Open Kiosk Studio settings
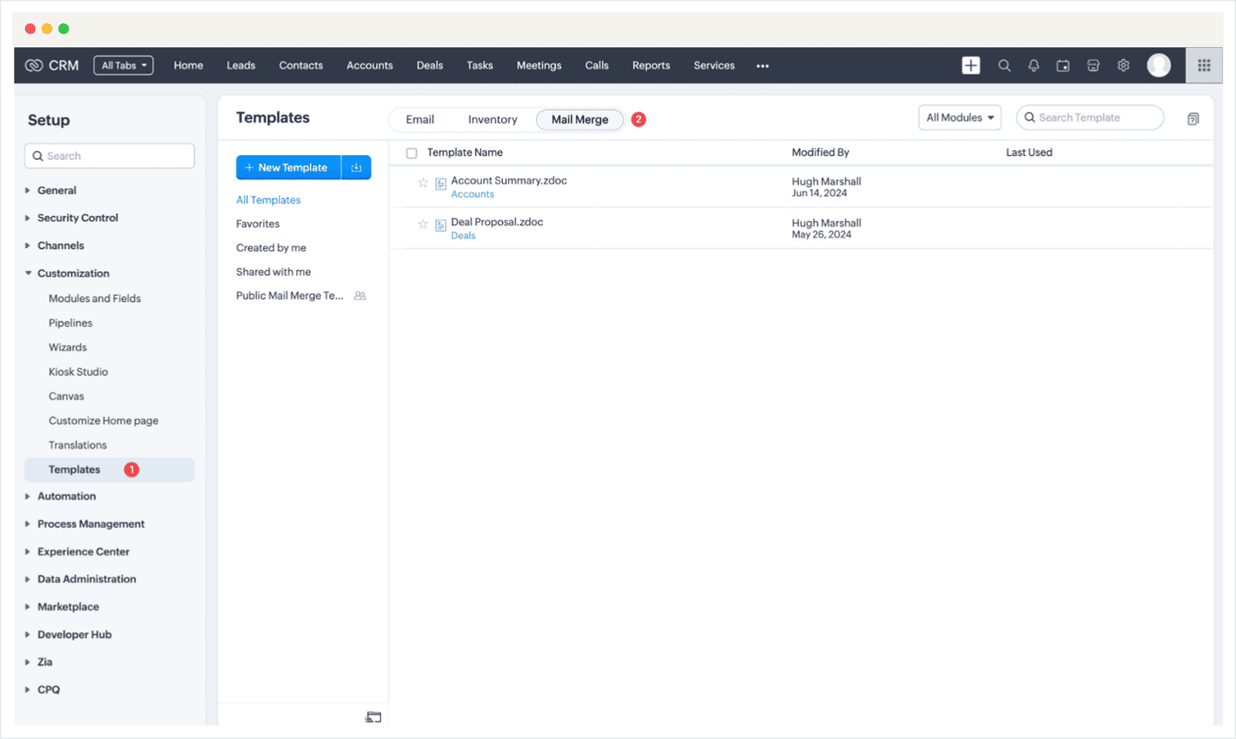Screen dimensions: 1236x739 tap(78, 372)
